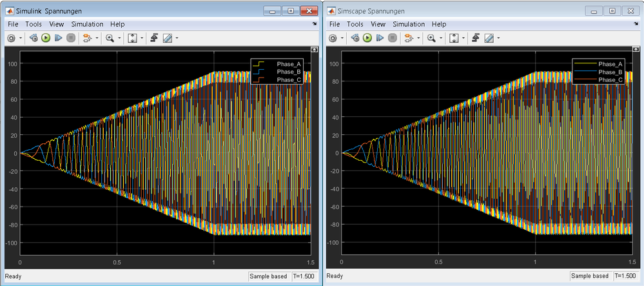Open Simulation menu in Simscape Spannungen window

pyautogui.click(x=409, y=25)
